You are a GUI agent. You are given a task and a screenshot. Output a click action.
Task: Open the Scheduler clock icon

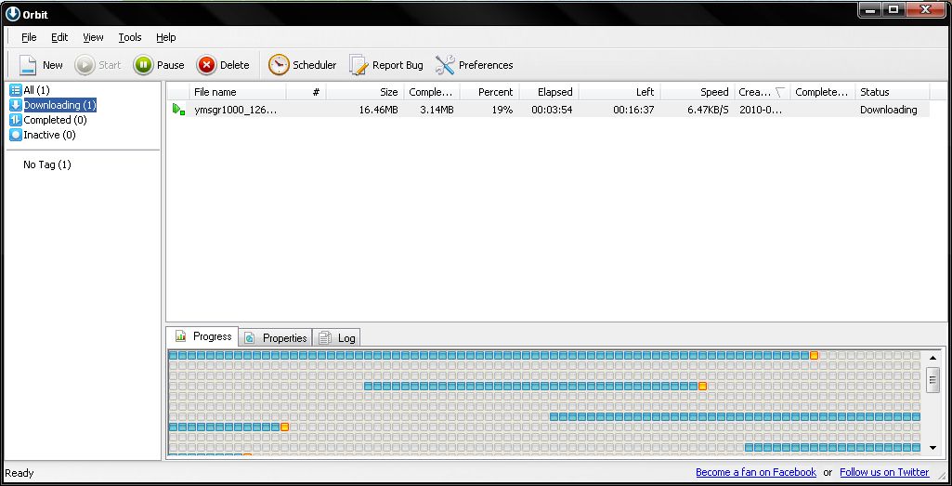pos(279,65)
